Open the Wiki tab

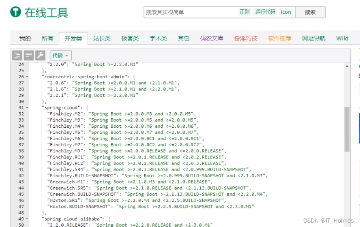(342, 39)
